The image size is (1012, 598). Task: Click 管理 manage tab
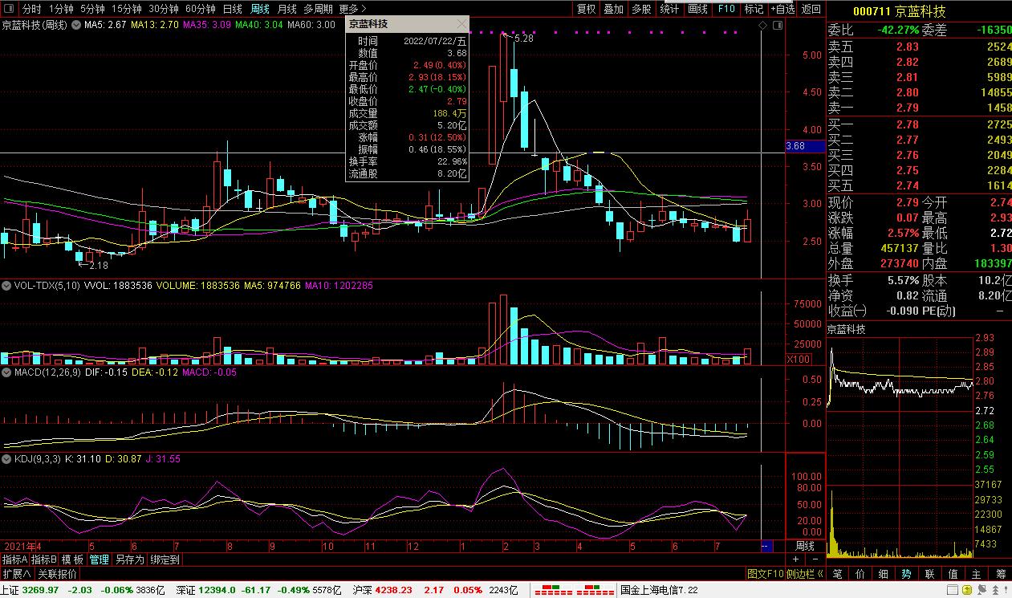point(100,559)
